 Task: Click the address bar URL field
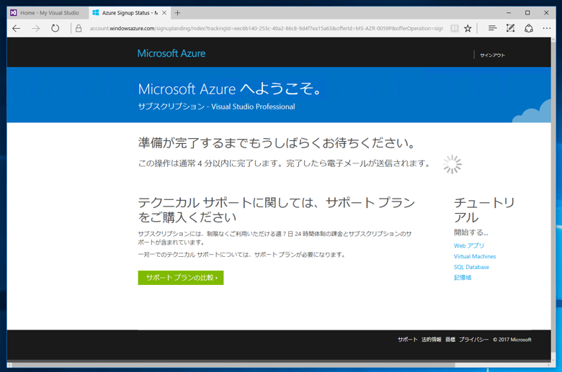(x=266, y=28)
